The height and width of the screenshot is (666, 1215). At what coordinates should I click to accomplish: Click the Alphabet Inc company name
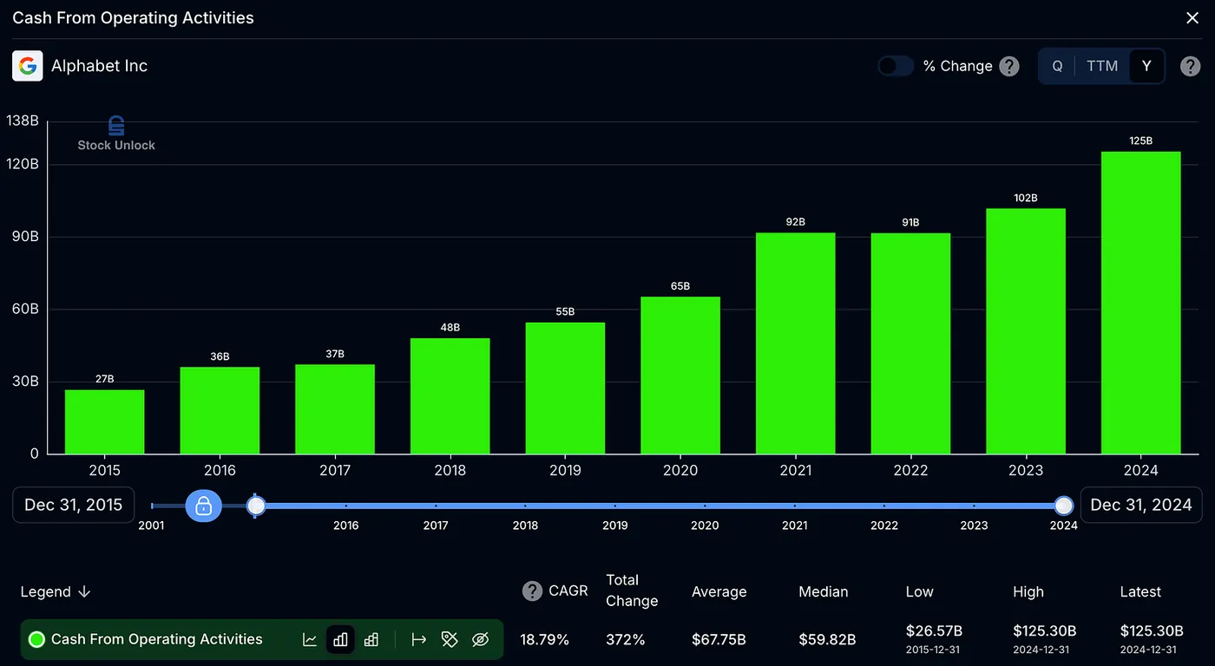pos(100,66)
